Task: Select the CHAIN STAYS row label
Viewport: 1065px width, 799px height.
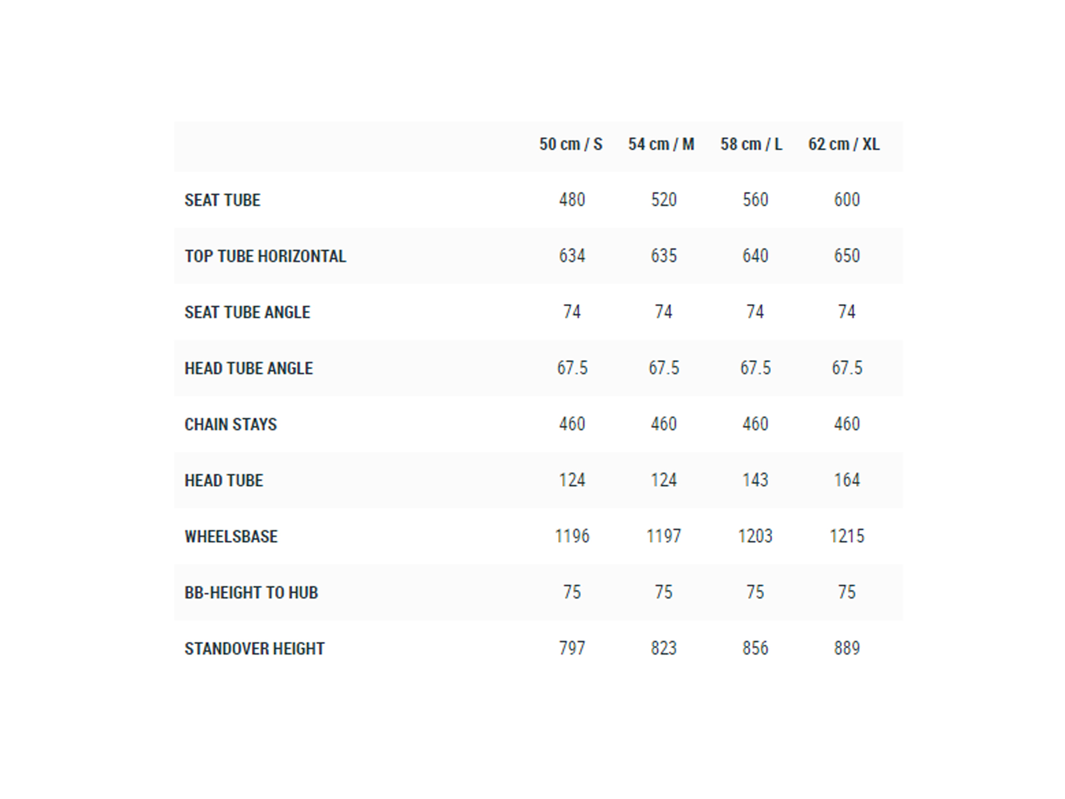Action: (231, 425)
